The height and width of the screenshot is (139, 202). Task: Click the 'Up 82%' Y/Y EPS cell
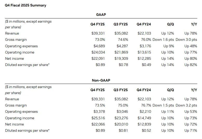191,65
